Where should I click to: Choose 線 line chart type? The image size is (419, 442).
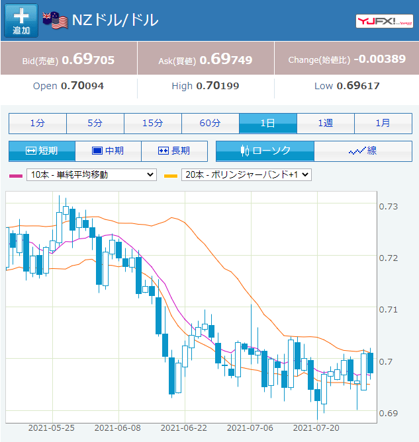(x=363, y=151)
